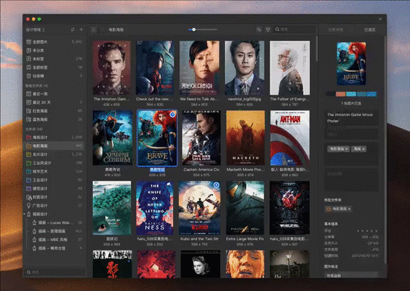This screenshot has height=291, width=410.
Task: Open the 未分类 uncategorized entry
Action: pyautogui.click(x=54, y=51)
